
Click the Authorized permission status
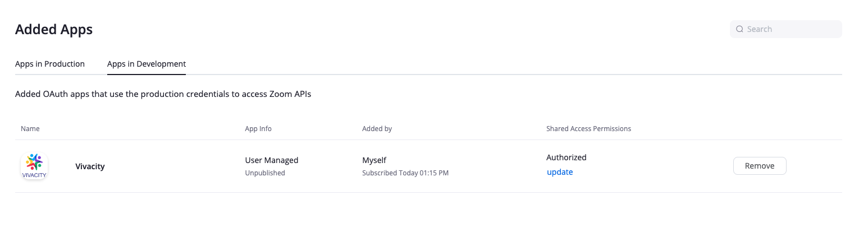[x=566, y=157]
